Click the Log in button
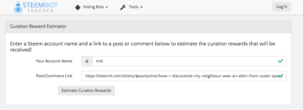 coord(281,7)
